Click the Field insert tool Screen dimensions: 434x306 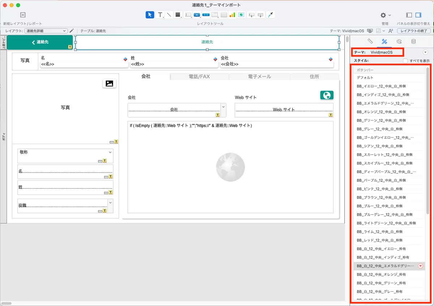(251, 15)
